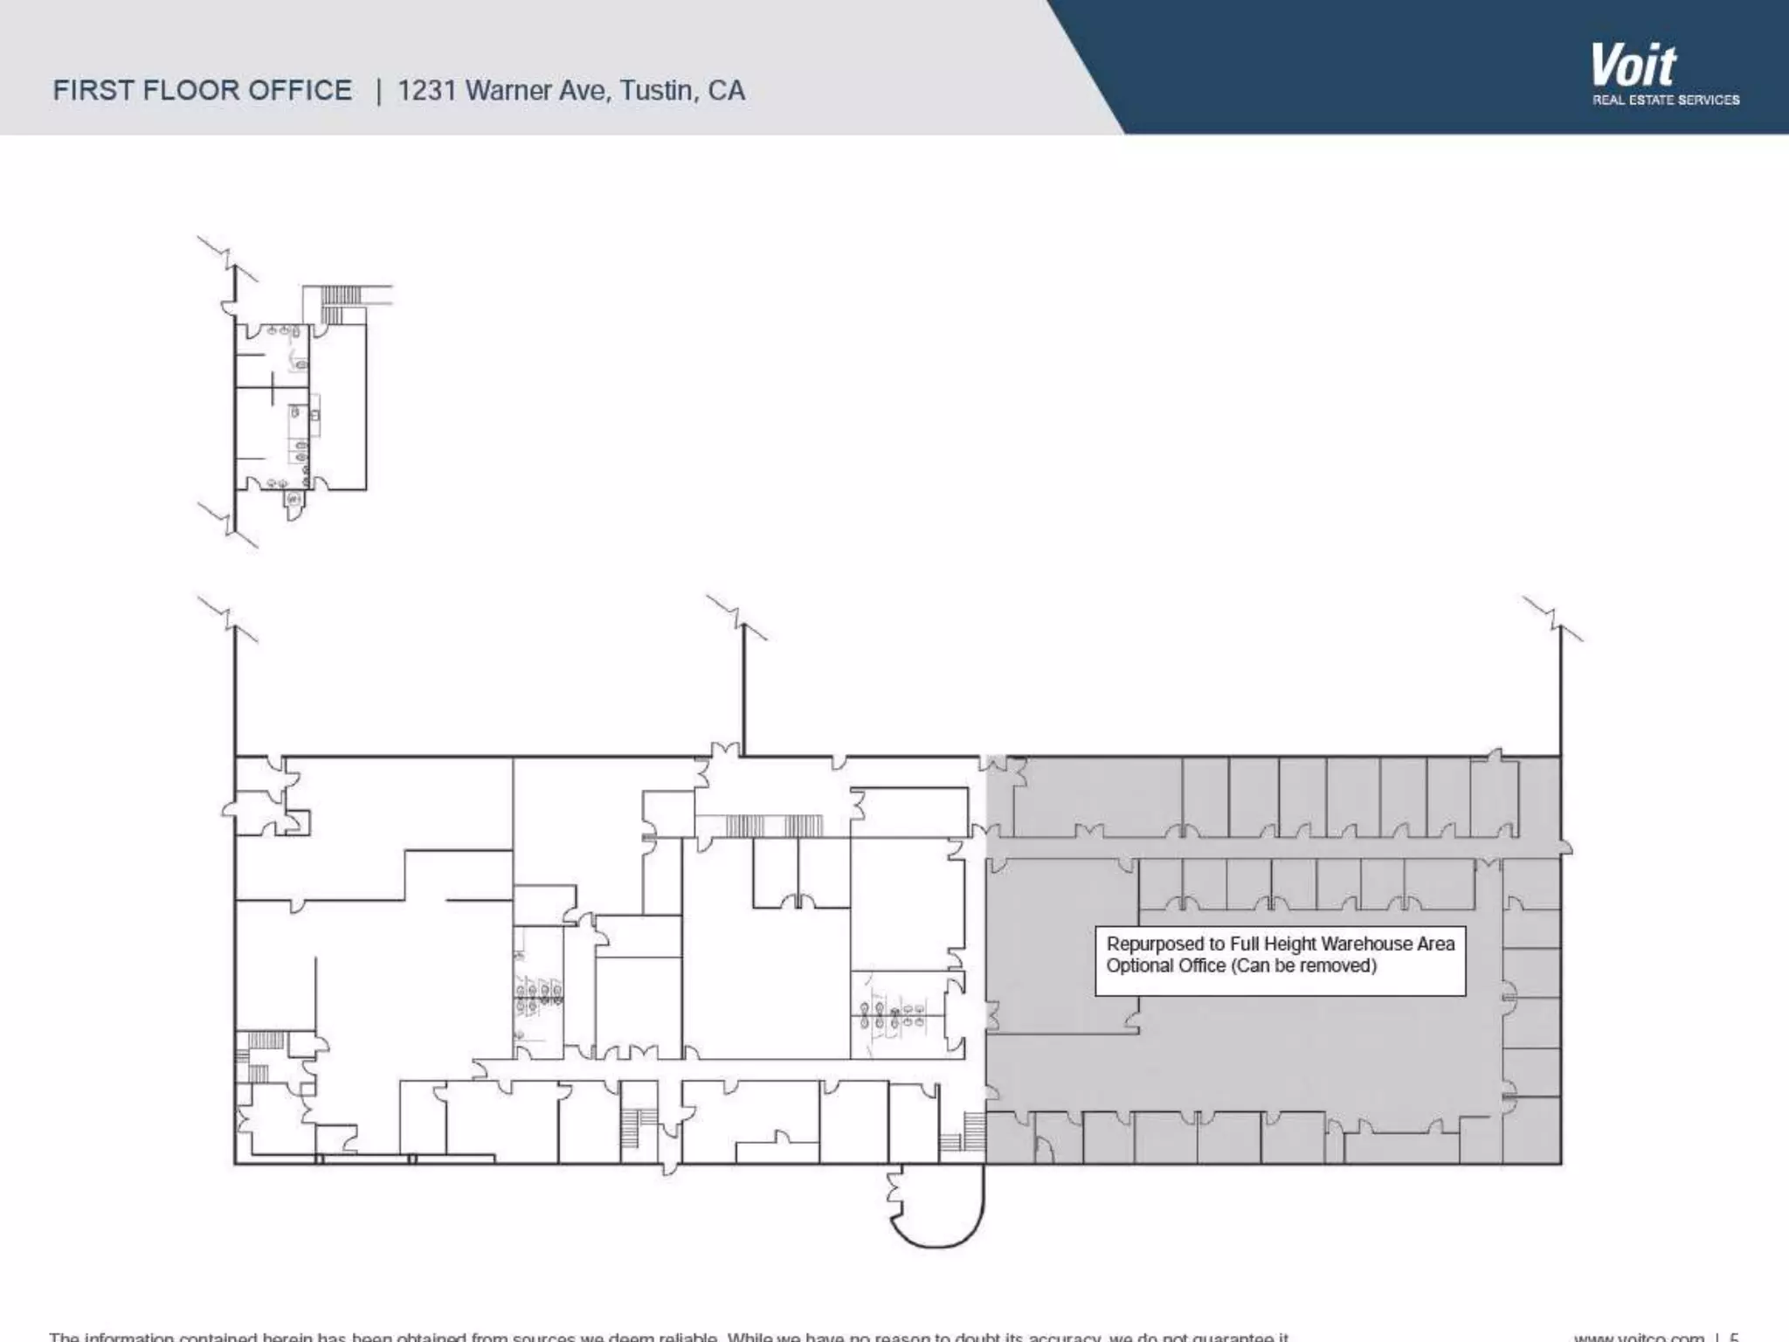Click the restroom fixtures in the center-left restroom

coord(538,996)
